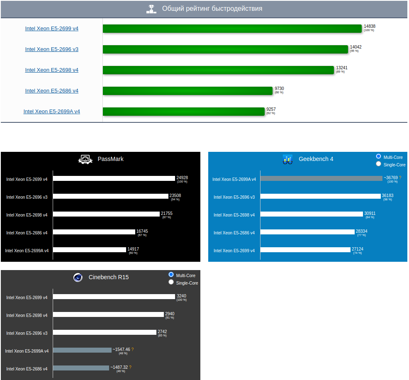Screen dimensions: 409x380
Task: Click the heading "Общий рейтинг быстродействия"
Action: (x=212, y=9)
